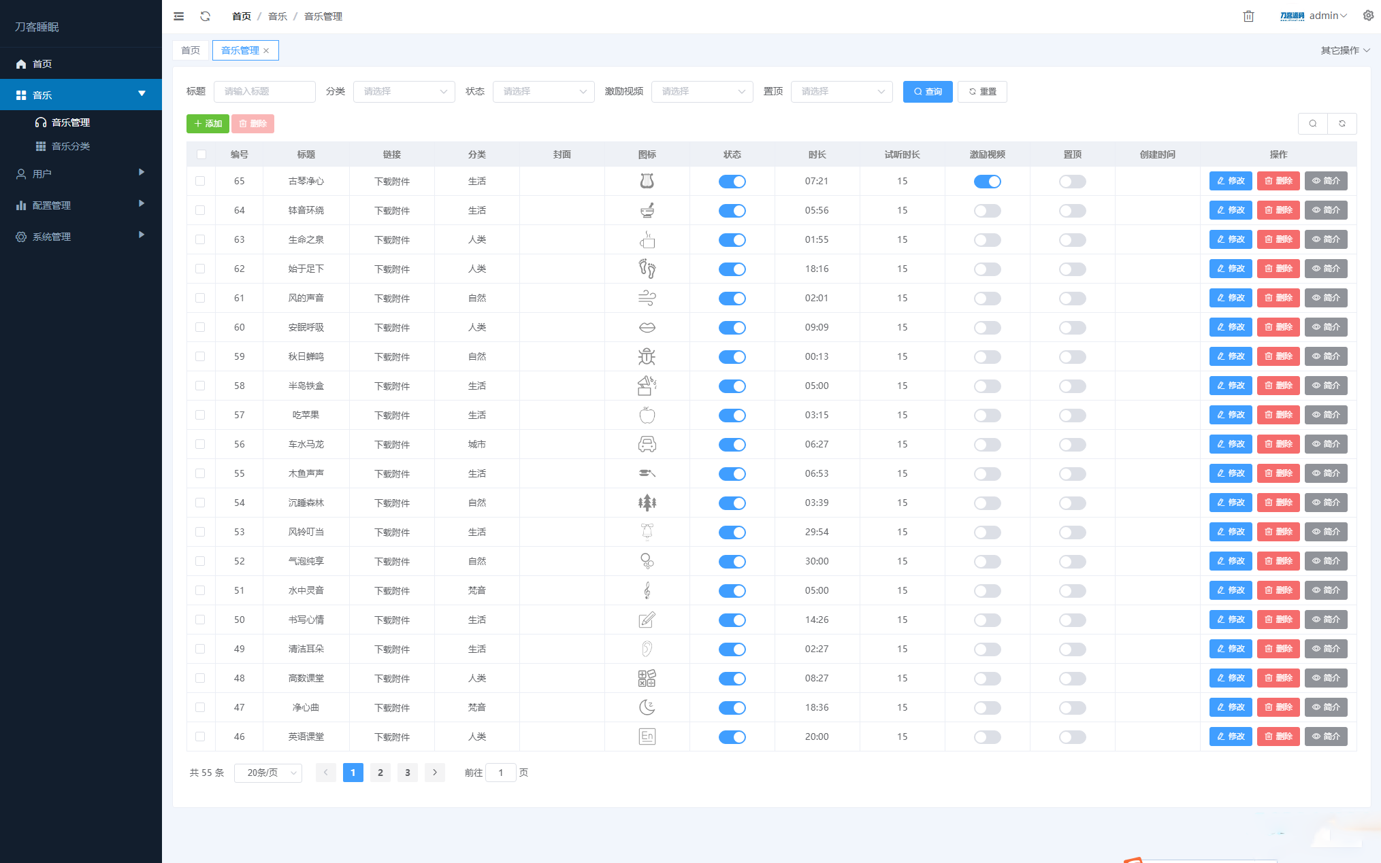Click the music note icon for track 51
This screenshot has width=1381, height=863.
click(x=648, y=590)
